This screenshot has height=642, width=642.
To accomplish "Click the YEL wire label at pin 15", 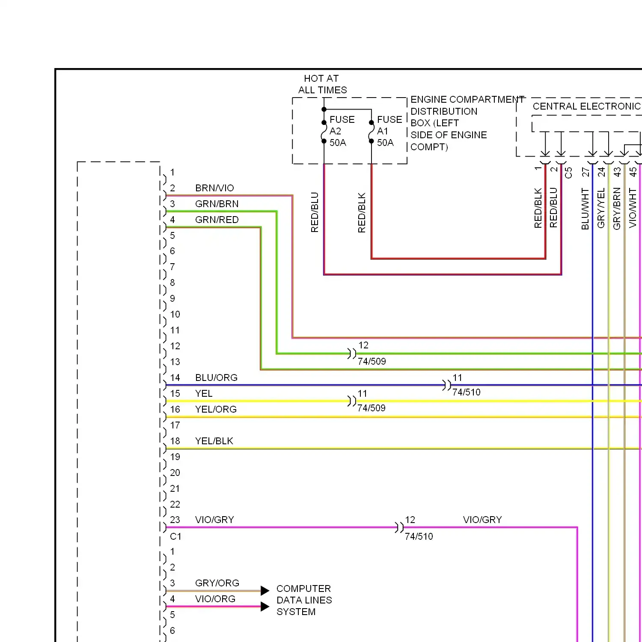I will (204, 393).
